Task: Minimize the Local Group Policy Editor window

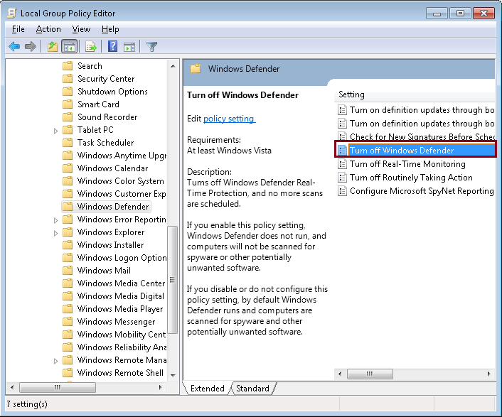Action: coord(437,13)
